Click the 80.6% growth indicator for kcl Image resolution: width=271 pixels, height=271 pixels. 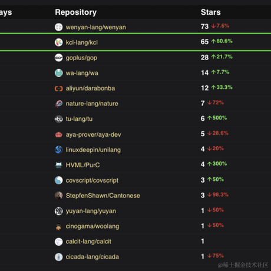tap(222, 41)
